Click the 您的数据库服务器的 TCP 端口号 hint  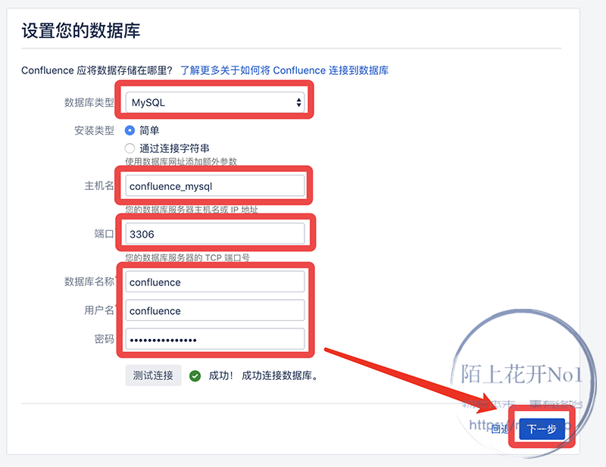click(x=187, y=257)
